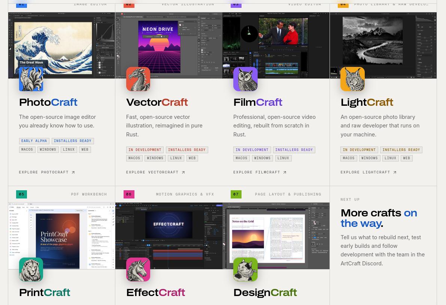Click the EffectCraft heading
This screenshot has height=305, width=446.
pyautogui.click(x=156, y=293)
